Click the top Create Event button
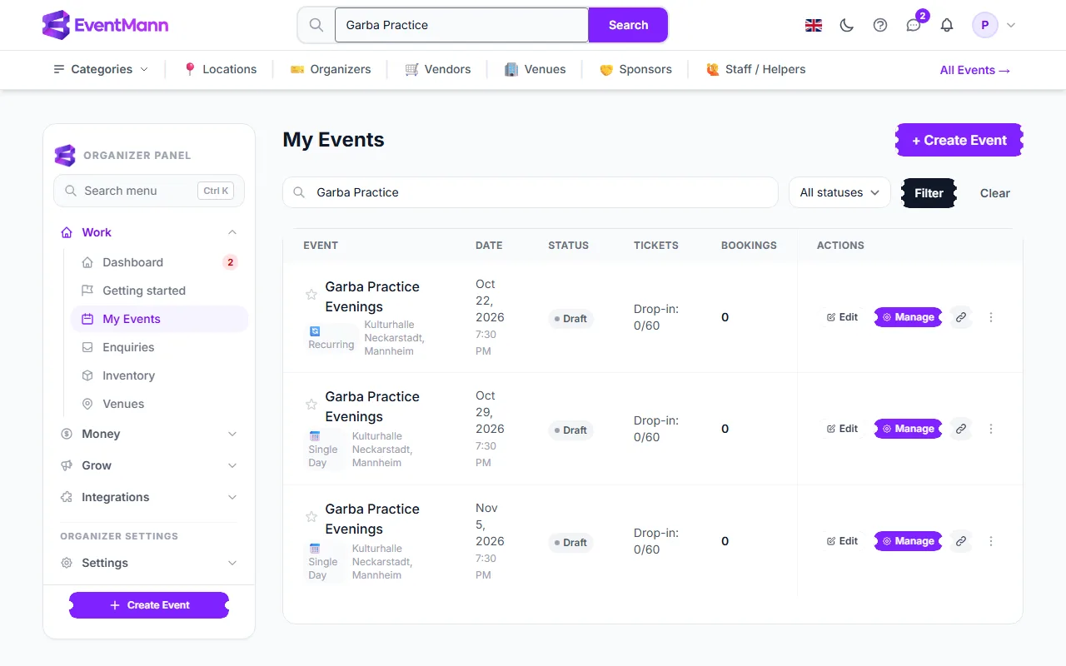The width and height of the screenshot is (1066, 666). tap(959, 140)
